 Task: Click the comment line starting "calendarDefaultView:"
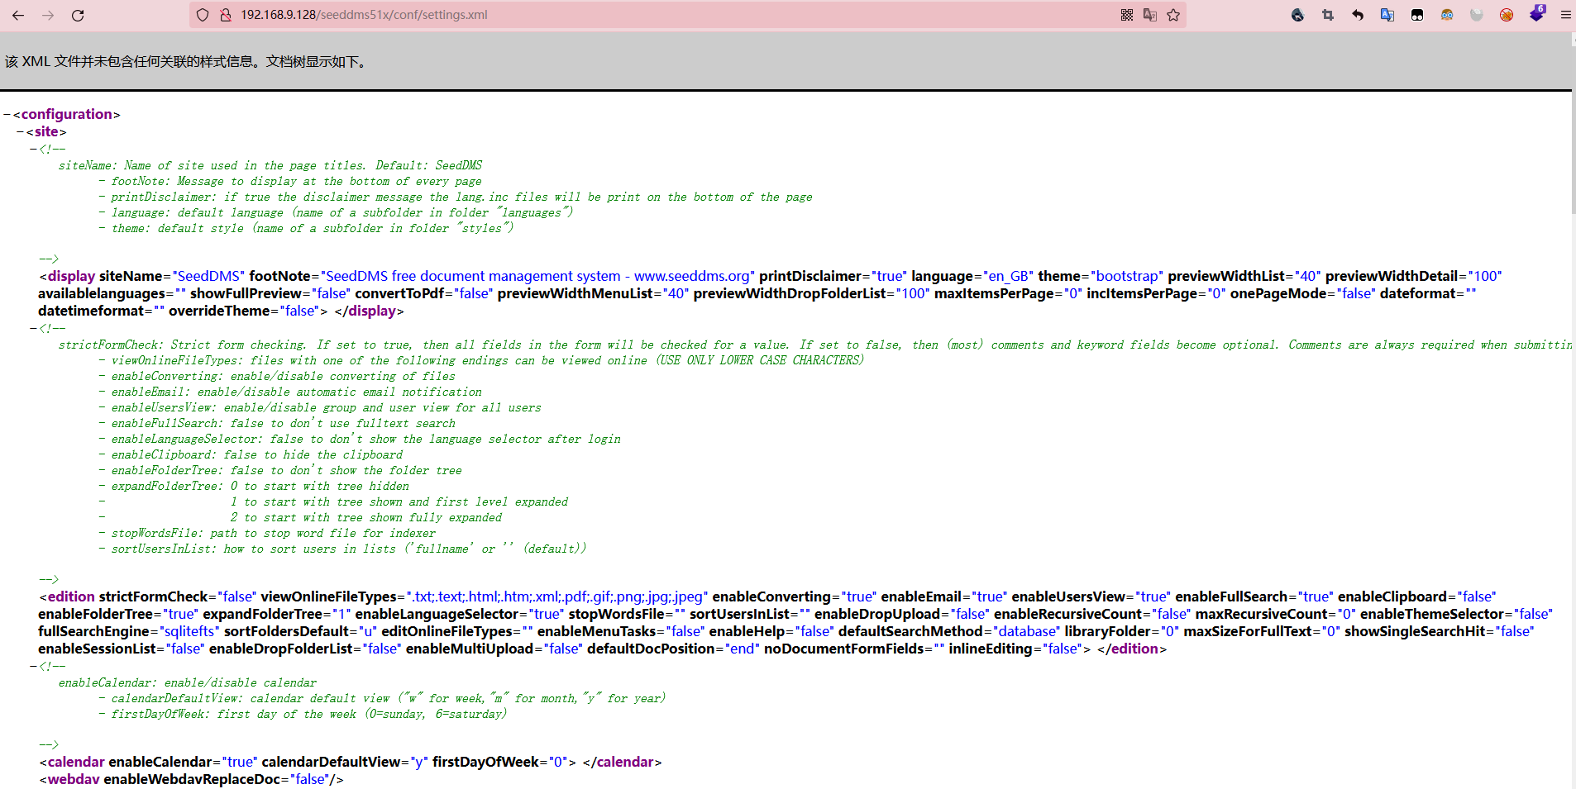click(388, 698)
